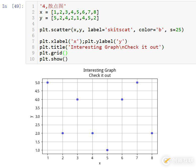Screen dimensions: 196x168
Task: Click the s=25 argument
Action: point(176,30)
